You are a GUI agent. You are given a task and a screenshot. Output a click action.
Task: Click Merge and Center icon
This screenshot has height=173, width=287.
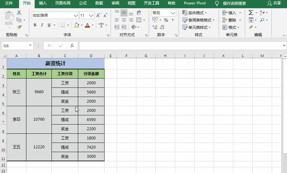point(139,20)
